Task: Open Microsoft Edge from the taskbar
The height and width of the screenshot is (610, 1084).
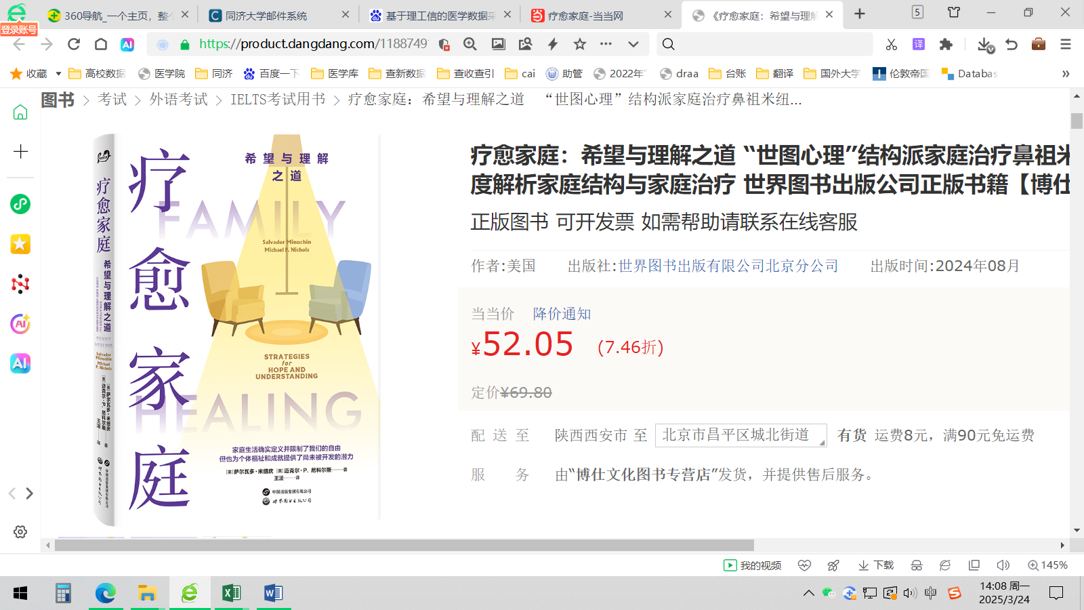Action: (x=105, y=594)
